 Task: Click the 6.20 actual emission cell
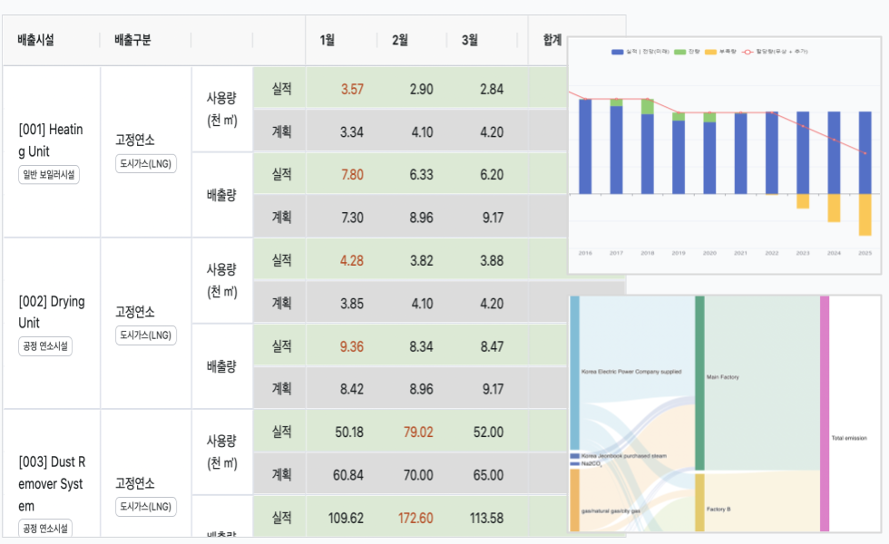click(x=492, y=174)
